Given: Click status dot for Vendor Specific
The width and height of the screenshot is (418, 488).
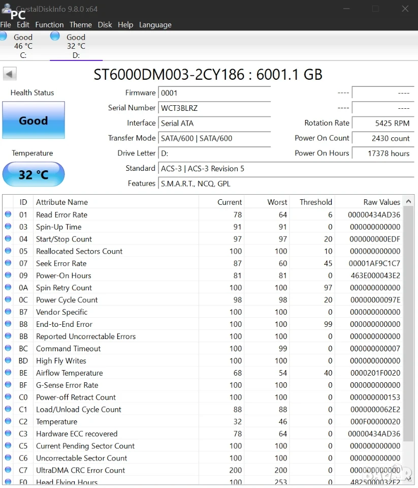Looking at the screenshot, I should click(x=8, y=312).
